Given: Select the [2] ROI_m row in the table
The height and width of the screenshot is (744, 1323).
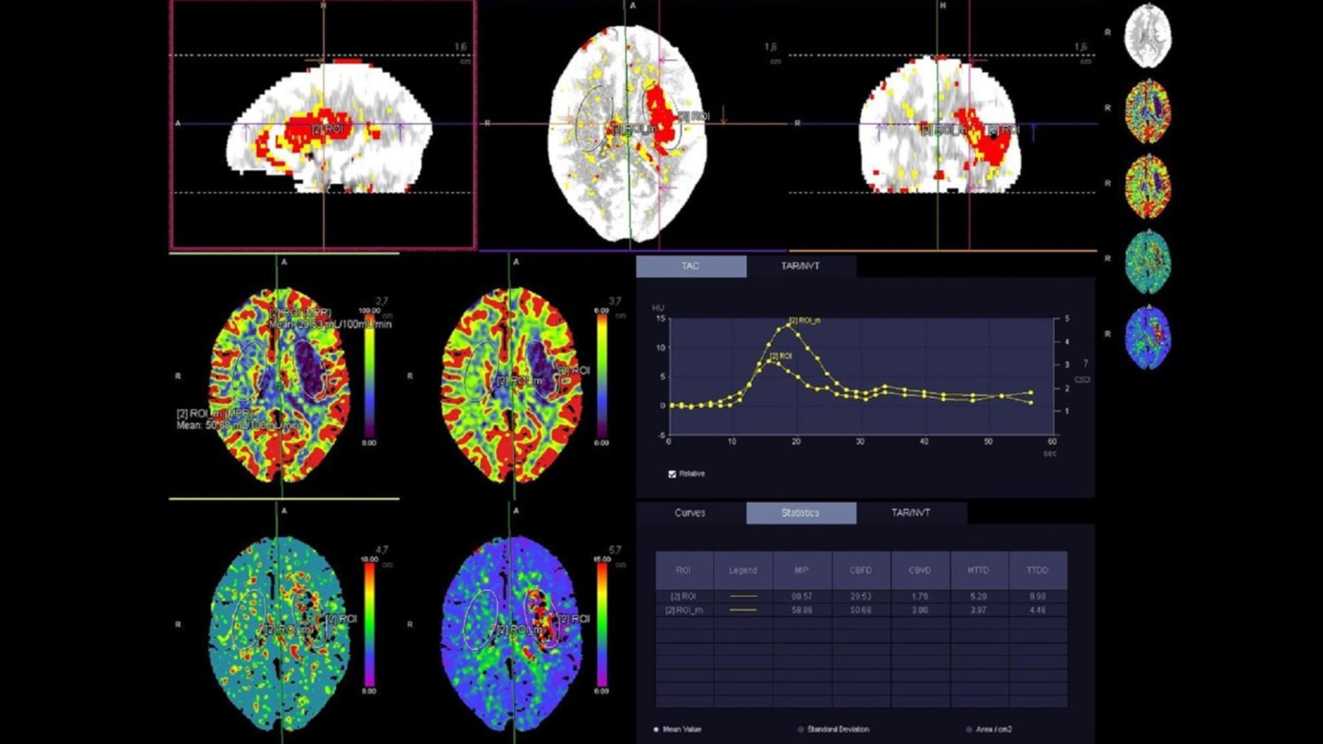Looking at the screenshot, I should [x=684, y=610].
